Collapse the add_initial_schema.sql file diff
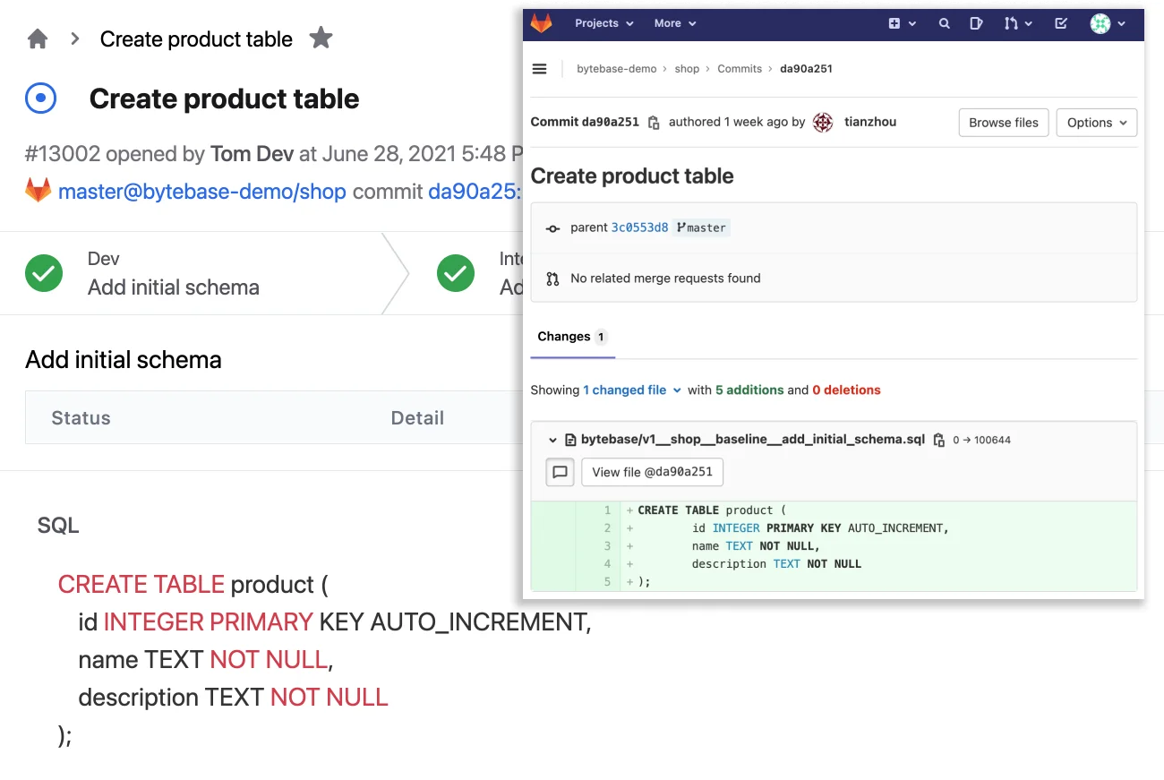The image size is (1164, 780). coord(552,440)
